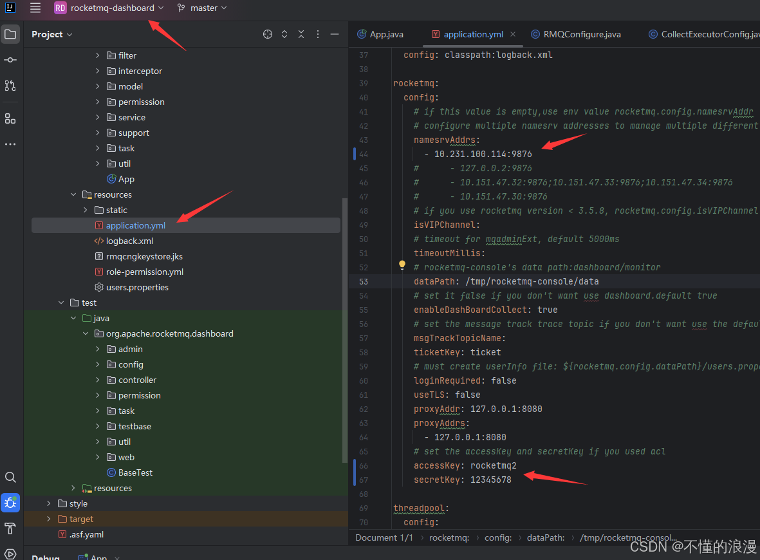Open the Project view dropdown
Image resolution: width=760 pixels, height=560 pixels.
pyautogui.click(x=52, y=34)
